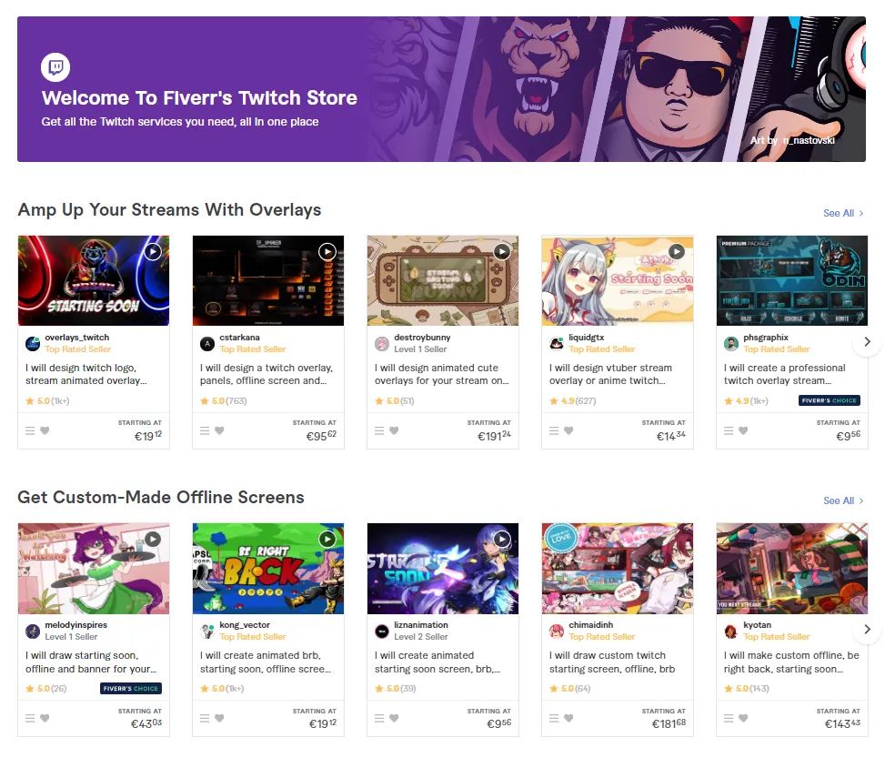Open overlays_twitch seller profile avatar
The height and width of the screenshot is (758, 885).
click(33, 343)
